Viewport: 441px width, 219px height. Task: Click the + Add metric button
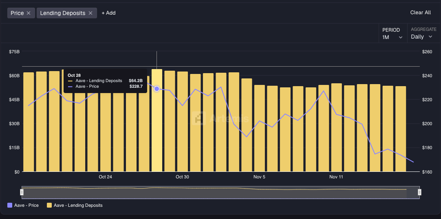[x=108, y=13]
